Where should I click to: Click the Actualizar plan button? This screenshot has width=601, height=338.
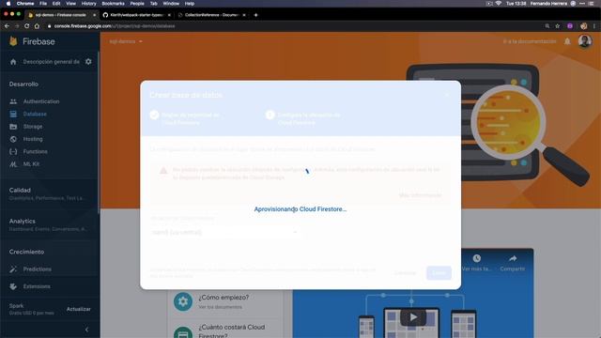[79, 309]
